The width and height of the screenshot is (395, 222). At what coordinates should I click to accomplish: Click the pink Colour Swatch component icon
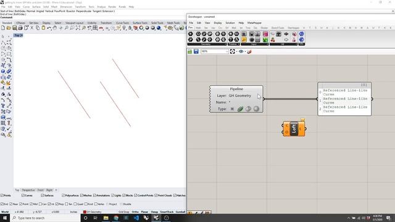265,34
